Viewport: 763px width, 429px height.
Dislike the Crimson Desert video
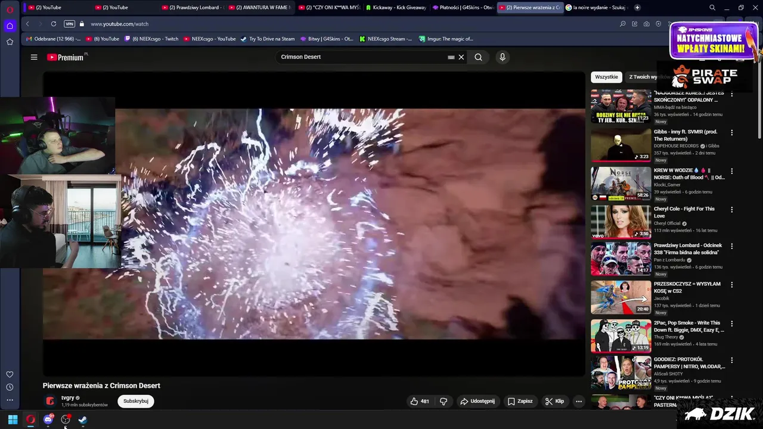click(443, 401)
